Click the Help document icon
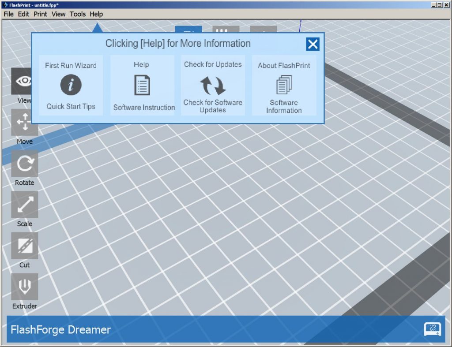This screenshot has height=347, width=452. 142,85
